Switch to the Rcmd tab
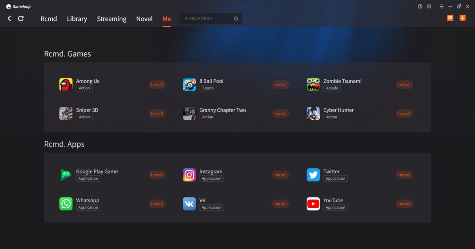The image size is (475, 249). 49,19
